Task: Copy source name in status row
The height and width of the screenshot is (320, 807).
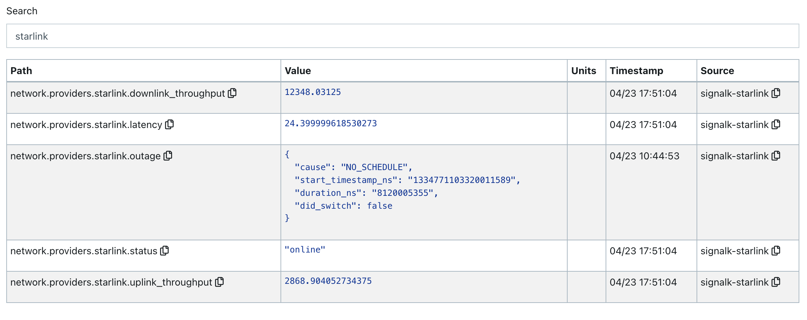Action: 776,251
